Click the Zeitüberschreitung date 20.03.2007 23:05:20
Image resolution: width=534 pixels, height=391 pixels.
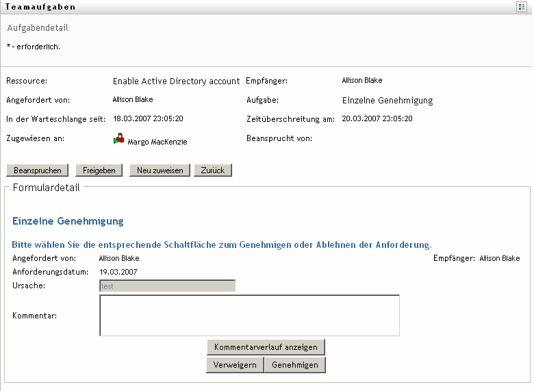(x=377, y=118)
